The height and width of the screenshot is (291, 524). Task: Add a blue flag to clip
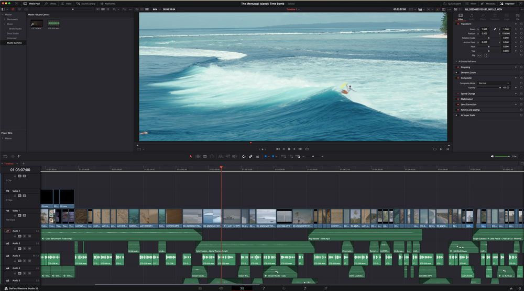click(266, 156)
